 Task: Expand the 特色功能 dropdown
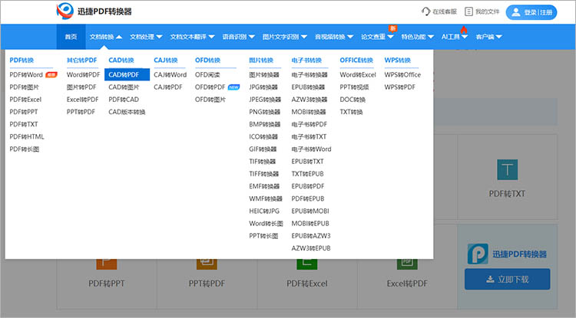point(417,37)
